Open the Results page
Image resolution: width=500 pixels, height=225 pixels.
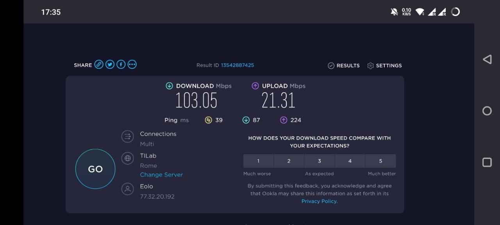(344, 66)
